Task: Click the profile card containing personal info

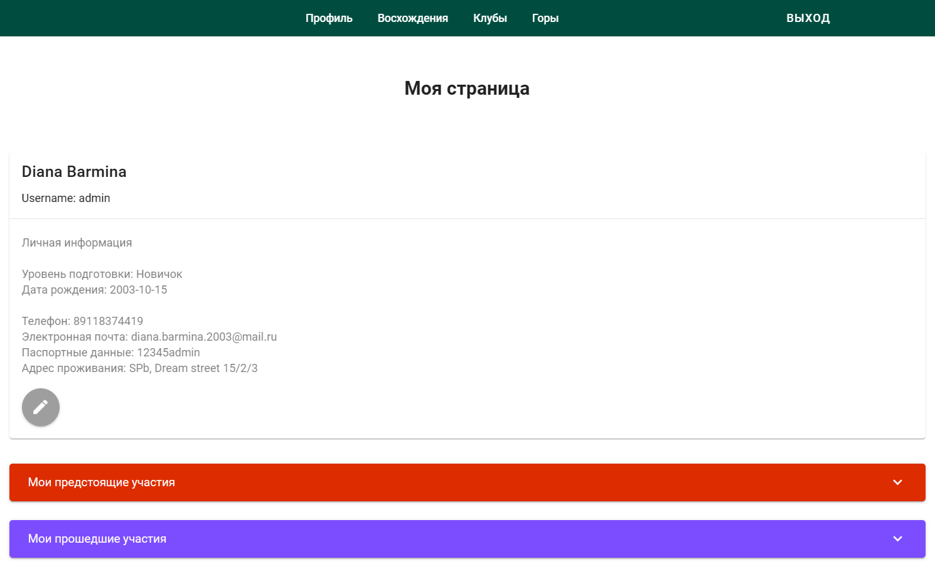Action: 467,295
